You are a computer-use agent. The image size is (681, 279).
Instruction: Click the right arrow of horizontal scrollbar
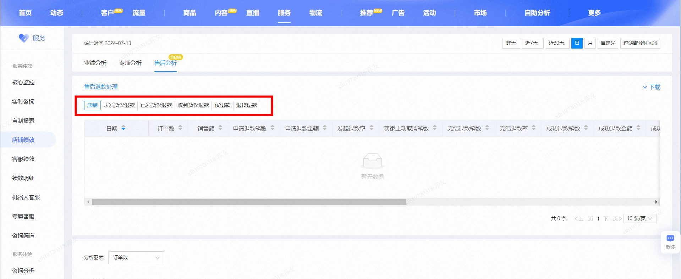(x=656, y=202)
